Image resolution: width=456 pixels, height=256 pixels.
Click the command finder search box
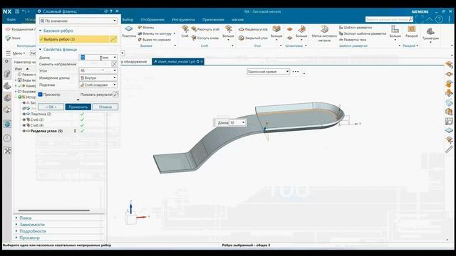pos(389,19)
